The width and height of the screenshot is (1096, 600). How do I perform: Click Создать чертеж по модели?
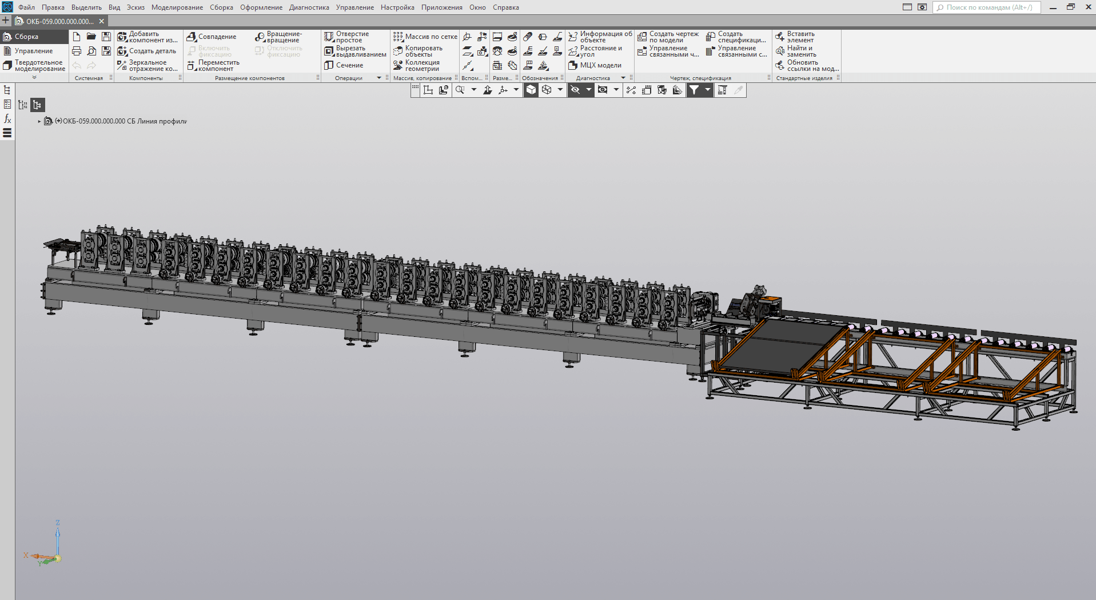[668, 37]
